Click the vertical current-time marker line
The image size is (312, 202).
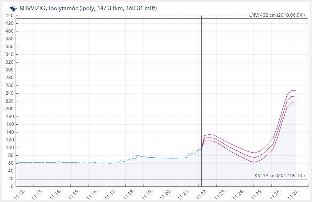[201, 97]
